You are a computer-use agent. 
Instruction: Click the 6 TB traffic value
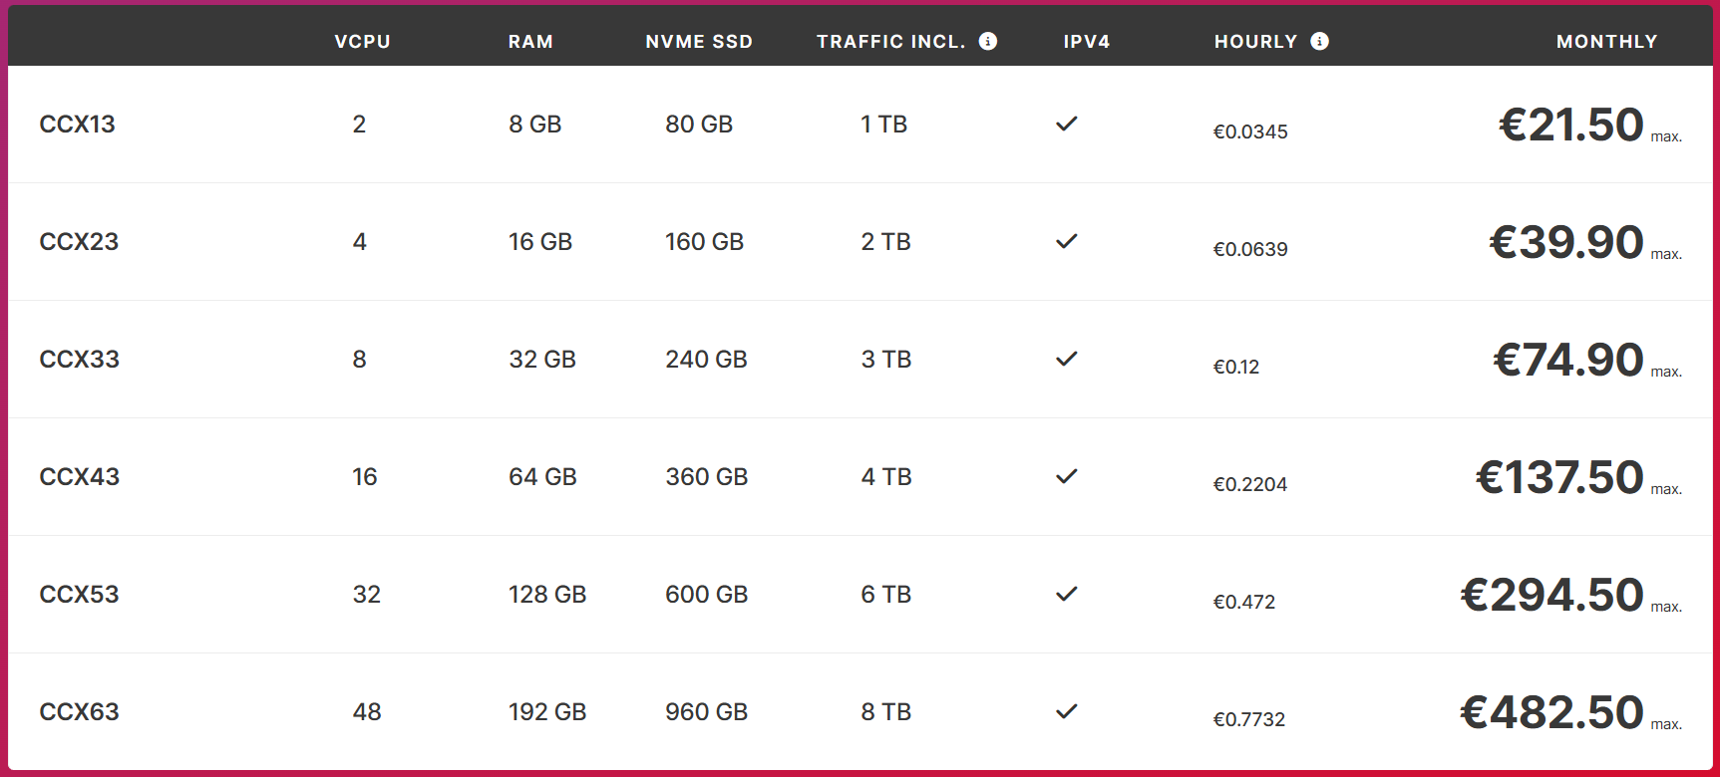[x=886, y=595]
